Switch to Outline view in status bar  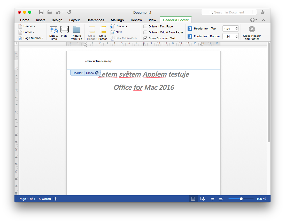click(212, 199)
